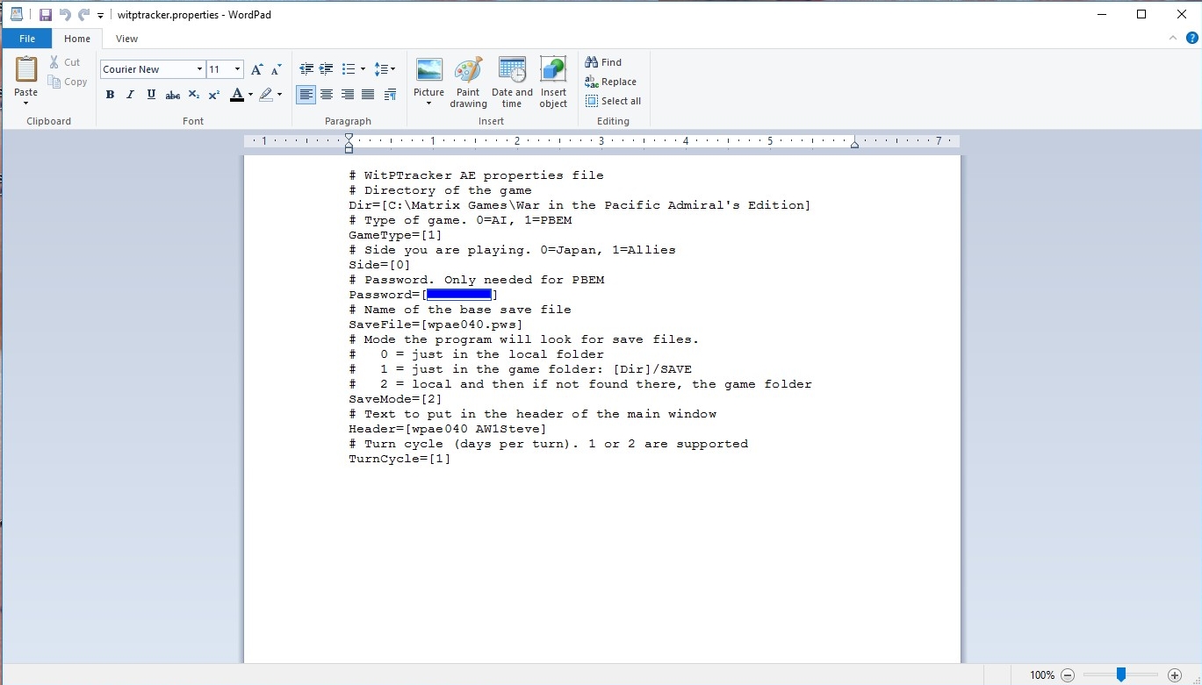Click the 100% zoom level label
The image size is (1202, 685).
pos(1042,675)
